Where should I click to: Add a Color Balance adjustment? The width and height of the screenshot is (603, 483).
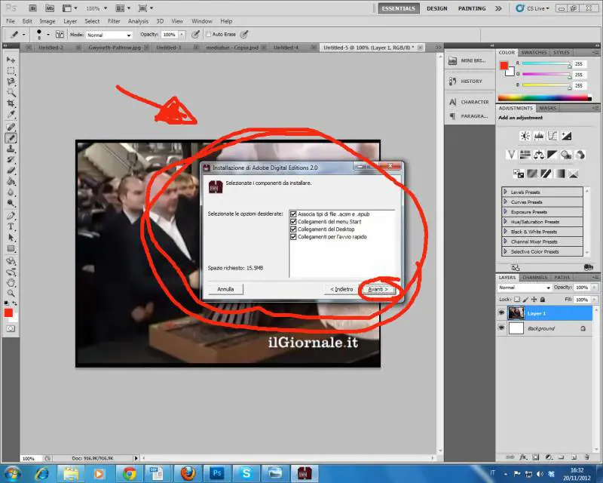coord(539,155)
